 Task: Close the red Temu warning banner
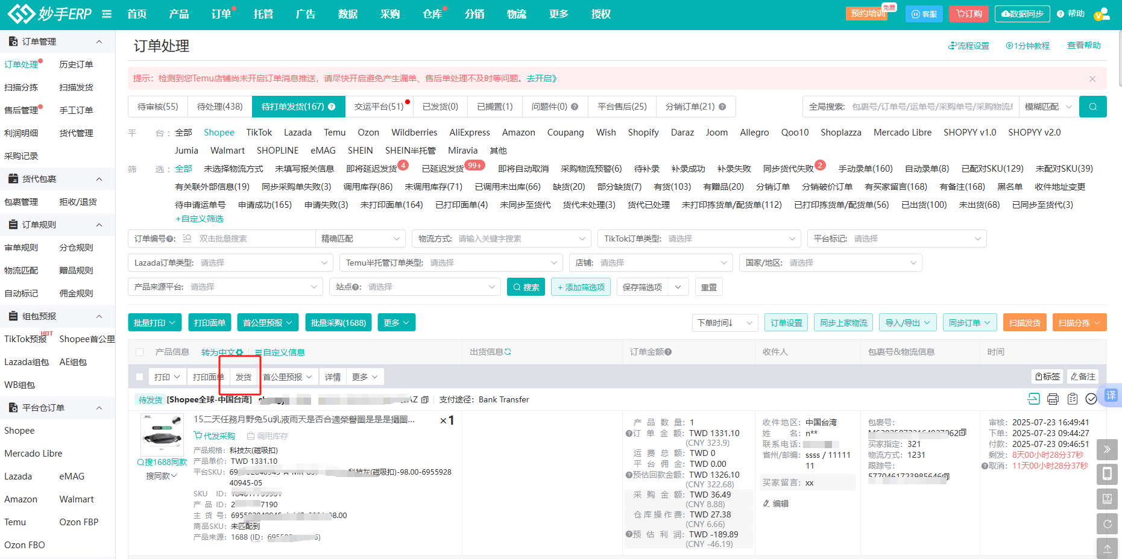pos(1092,79)
